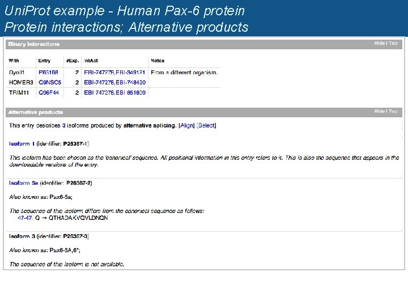Hide the Binary interactions section
The height and width of the screenshot is (306, 408).
(x=379, y=43)
